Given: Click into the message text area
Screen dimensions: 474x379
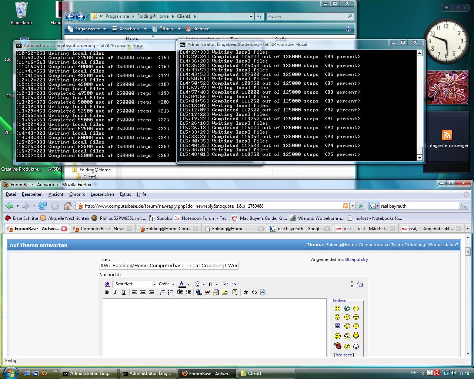Looking at the screenshot, I should tap(215, 328).
